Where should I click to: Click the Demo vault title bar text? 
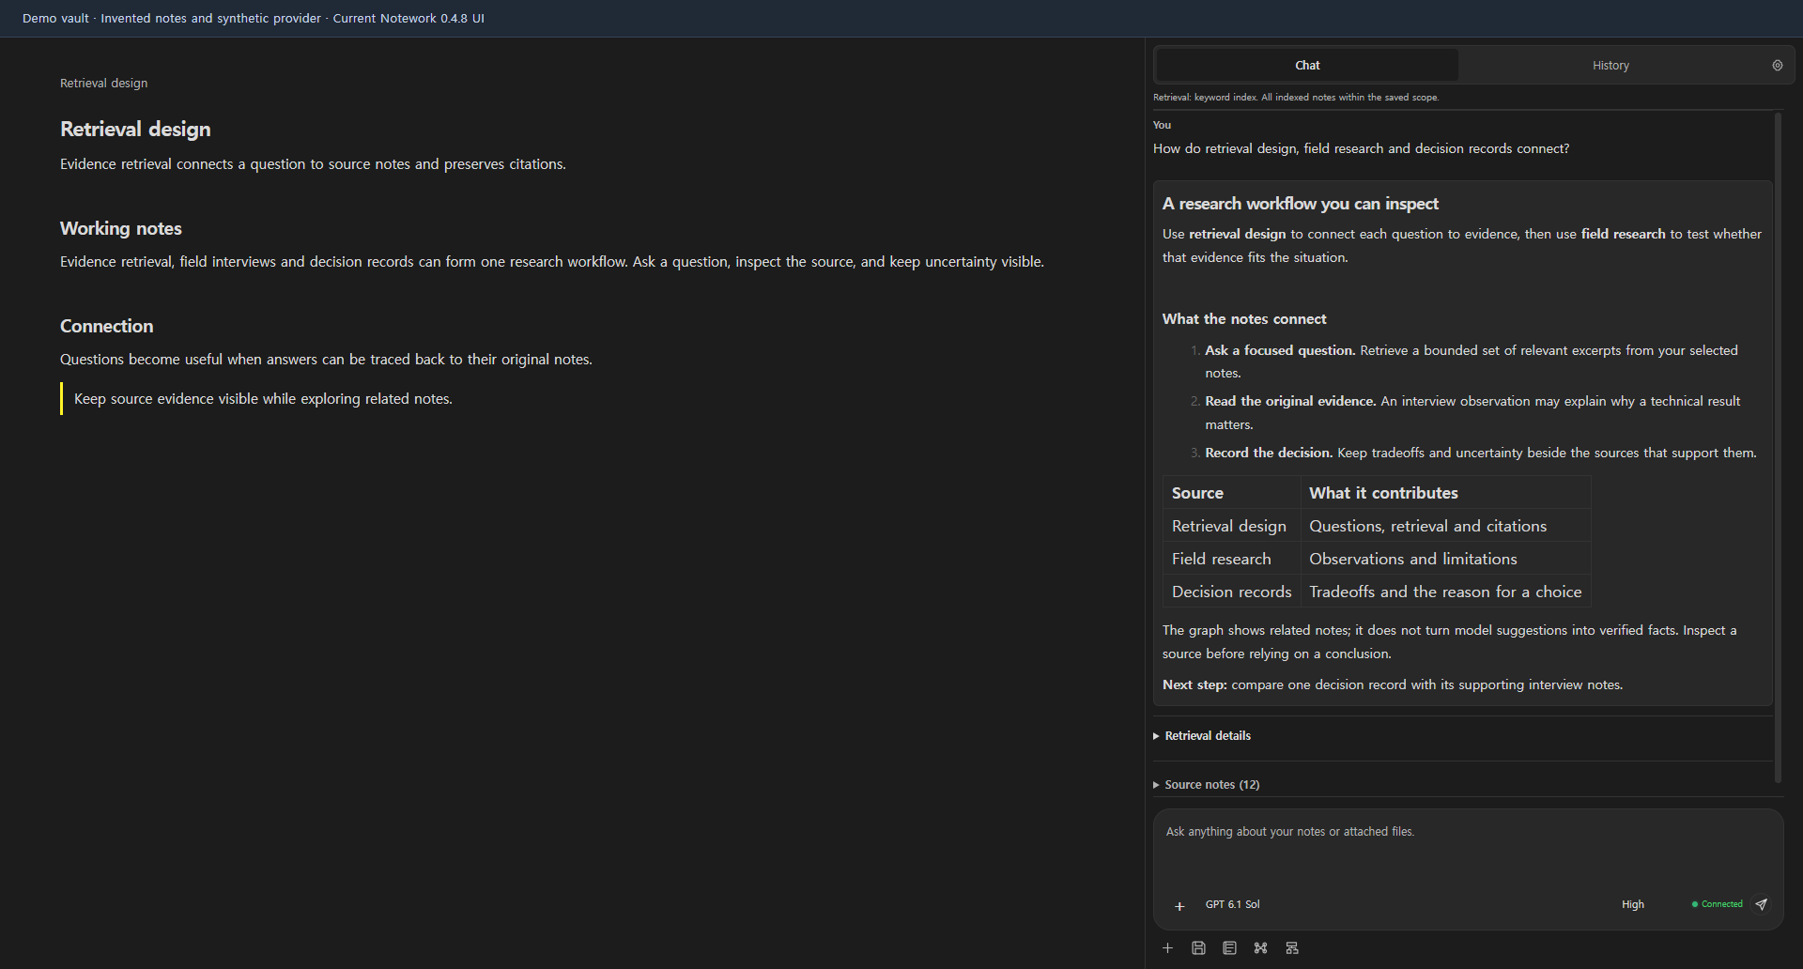click(x=254, y=18)
